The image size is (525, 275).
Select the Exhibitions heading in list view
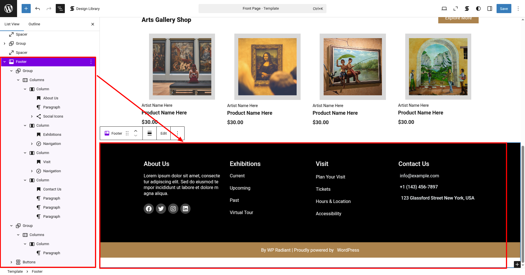tap(52, 135)
